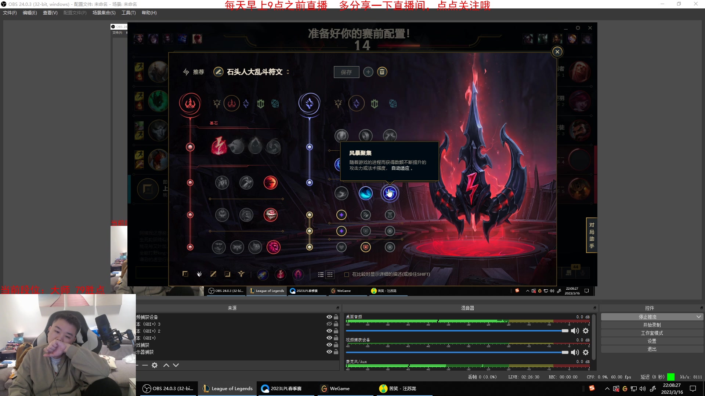This screenshot has width=705, height=396.
Task: Open source properties gear in 来源 toolbar
Action: (155, 365)
